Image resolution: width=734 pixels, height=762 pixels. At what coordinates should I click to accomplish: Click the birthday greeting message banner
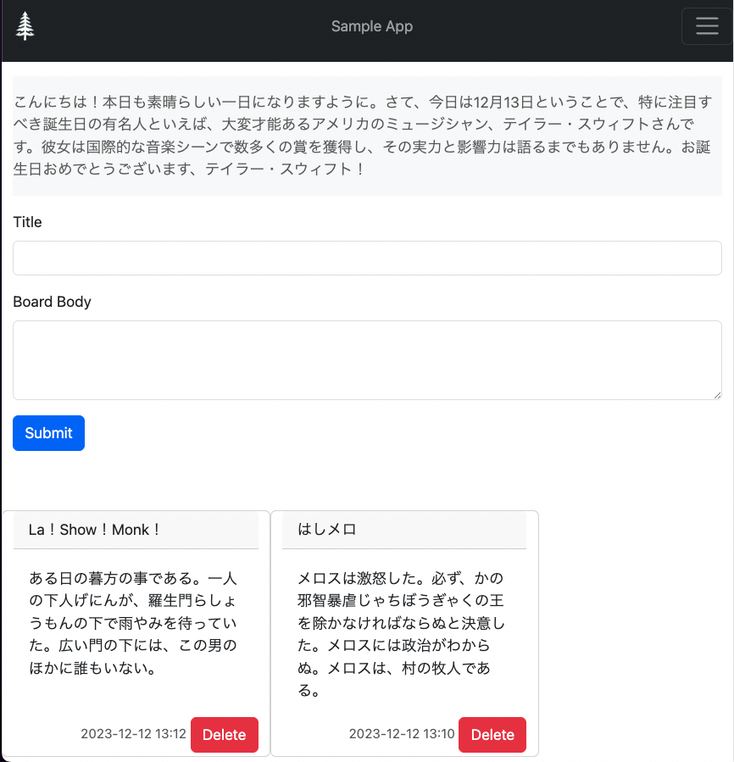(367, 136)
